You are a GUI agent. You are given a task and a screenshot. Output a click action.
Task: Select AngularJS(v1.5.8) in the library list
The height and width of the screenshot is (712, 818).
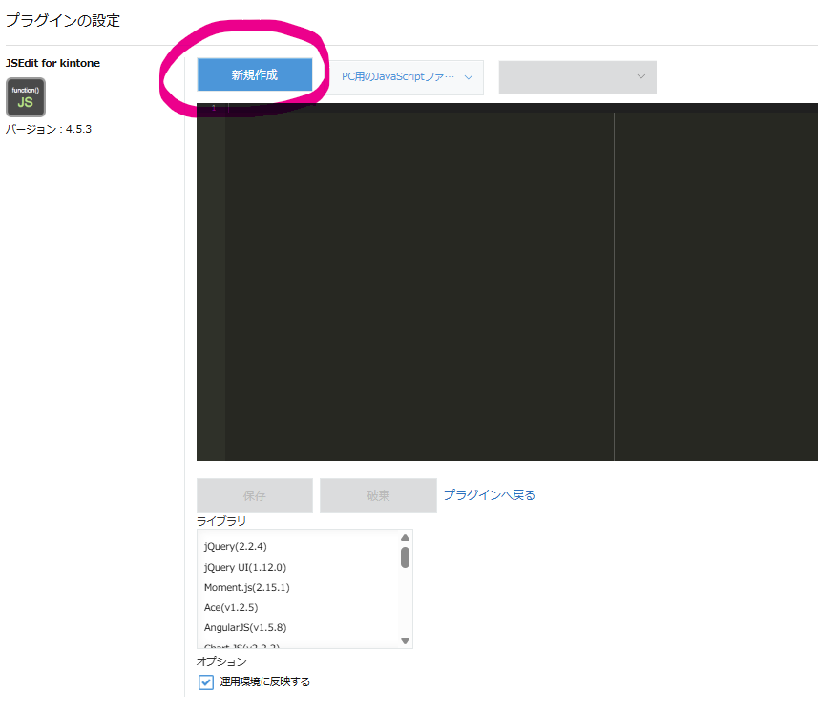point(245,627)
